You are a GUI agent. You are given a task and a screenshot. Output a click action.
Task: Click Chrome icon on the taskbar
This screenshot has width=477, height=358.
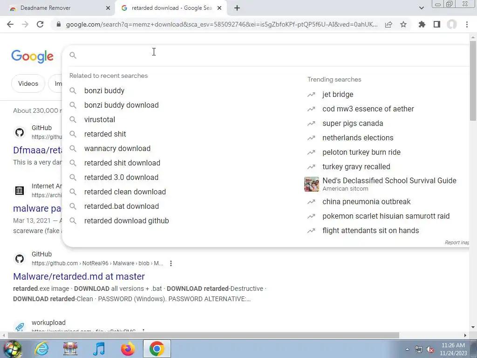(x=157, y=349)
